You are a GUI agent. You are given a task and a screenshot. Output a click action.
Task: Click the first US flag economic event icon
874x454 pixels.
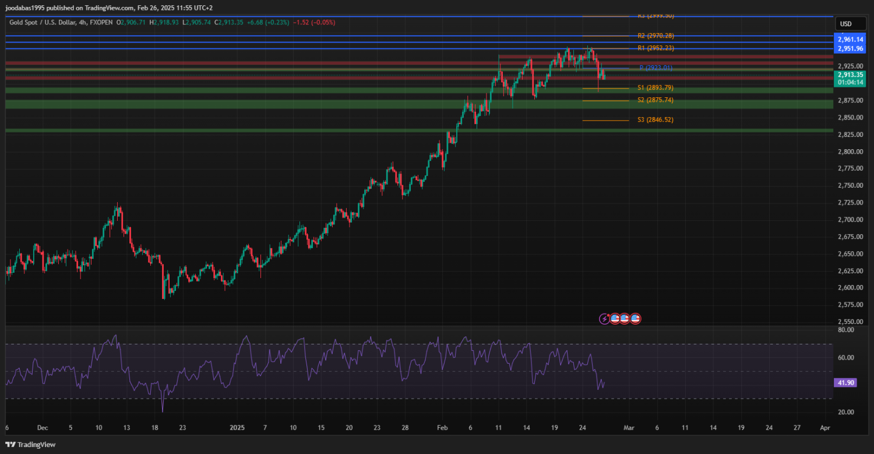coord(615,319)
